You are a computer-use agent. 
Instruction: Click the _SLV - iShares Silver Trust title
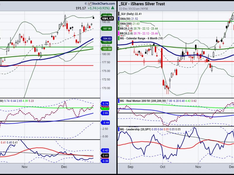(x=142, y=4)
